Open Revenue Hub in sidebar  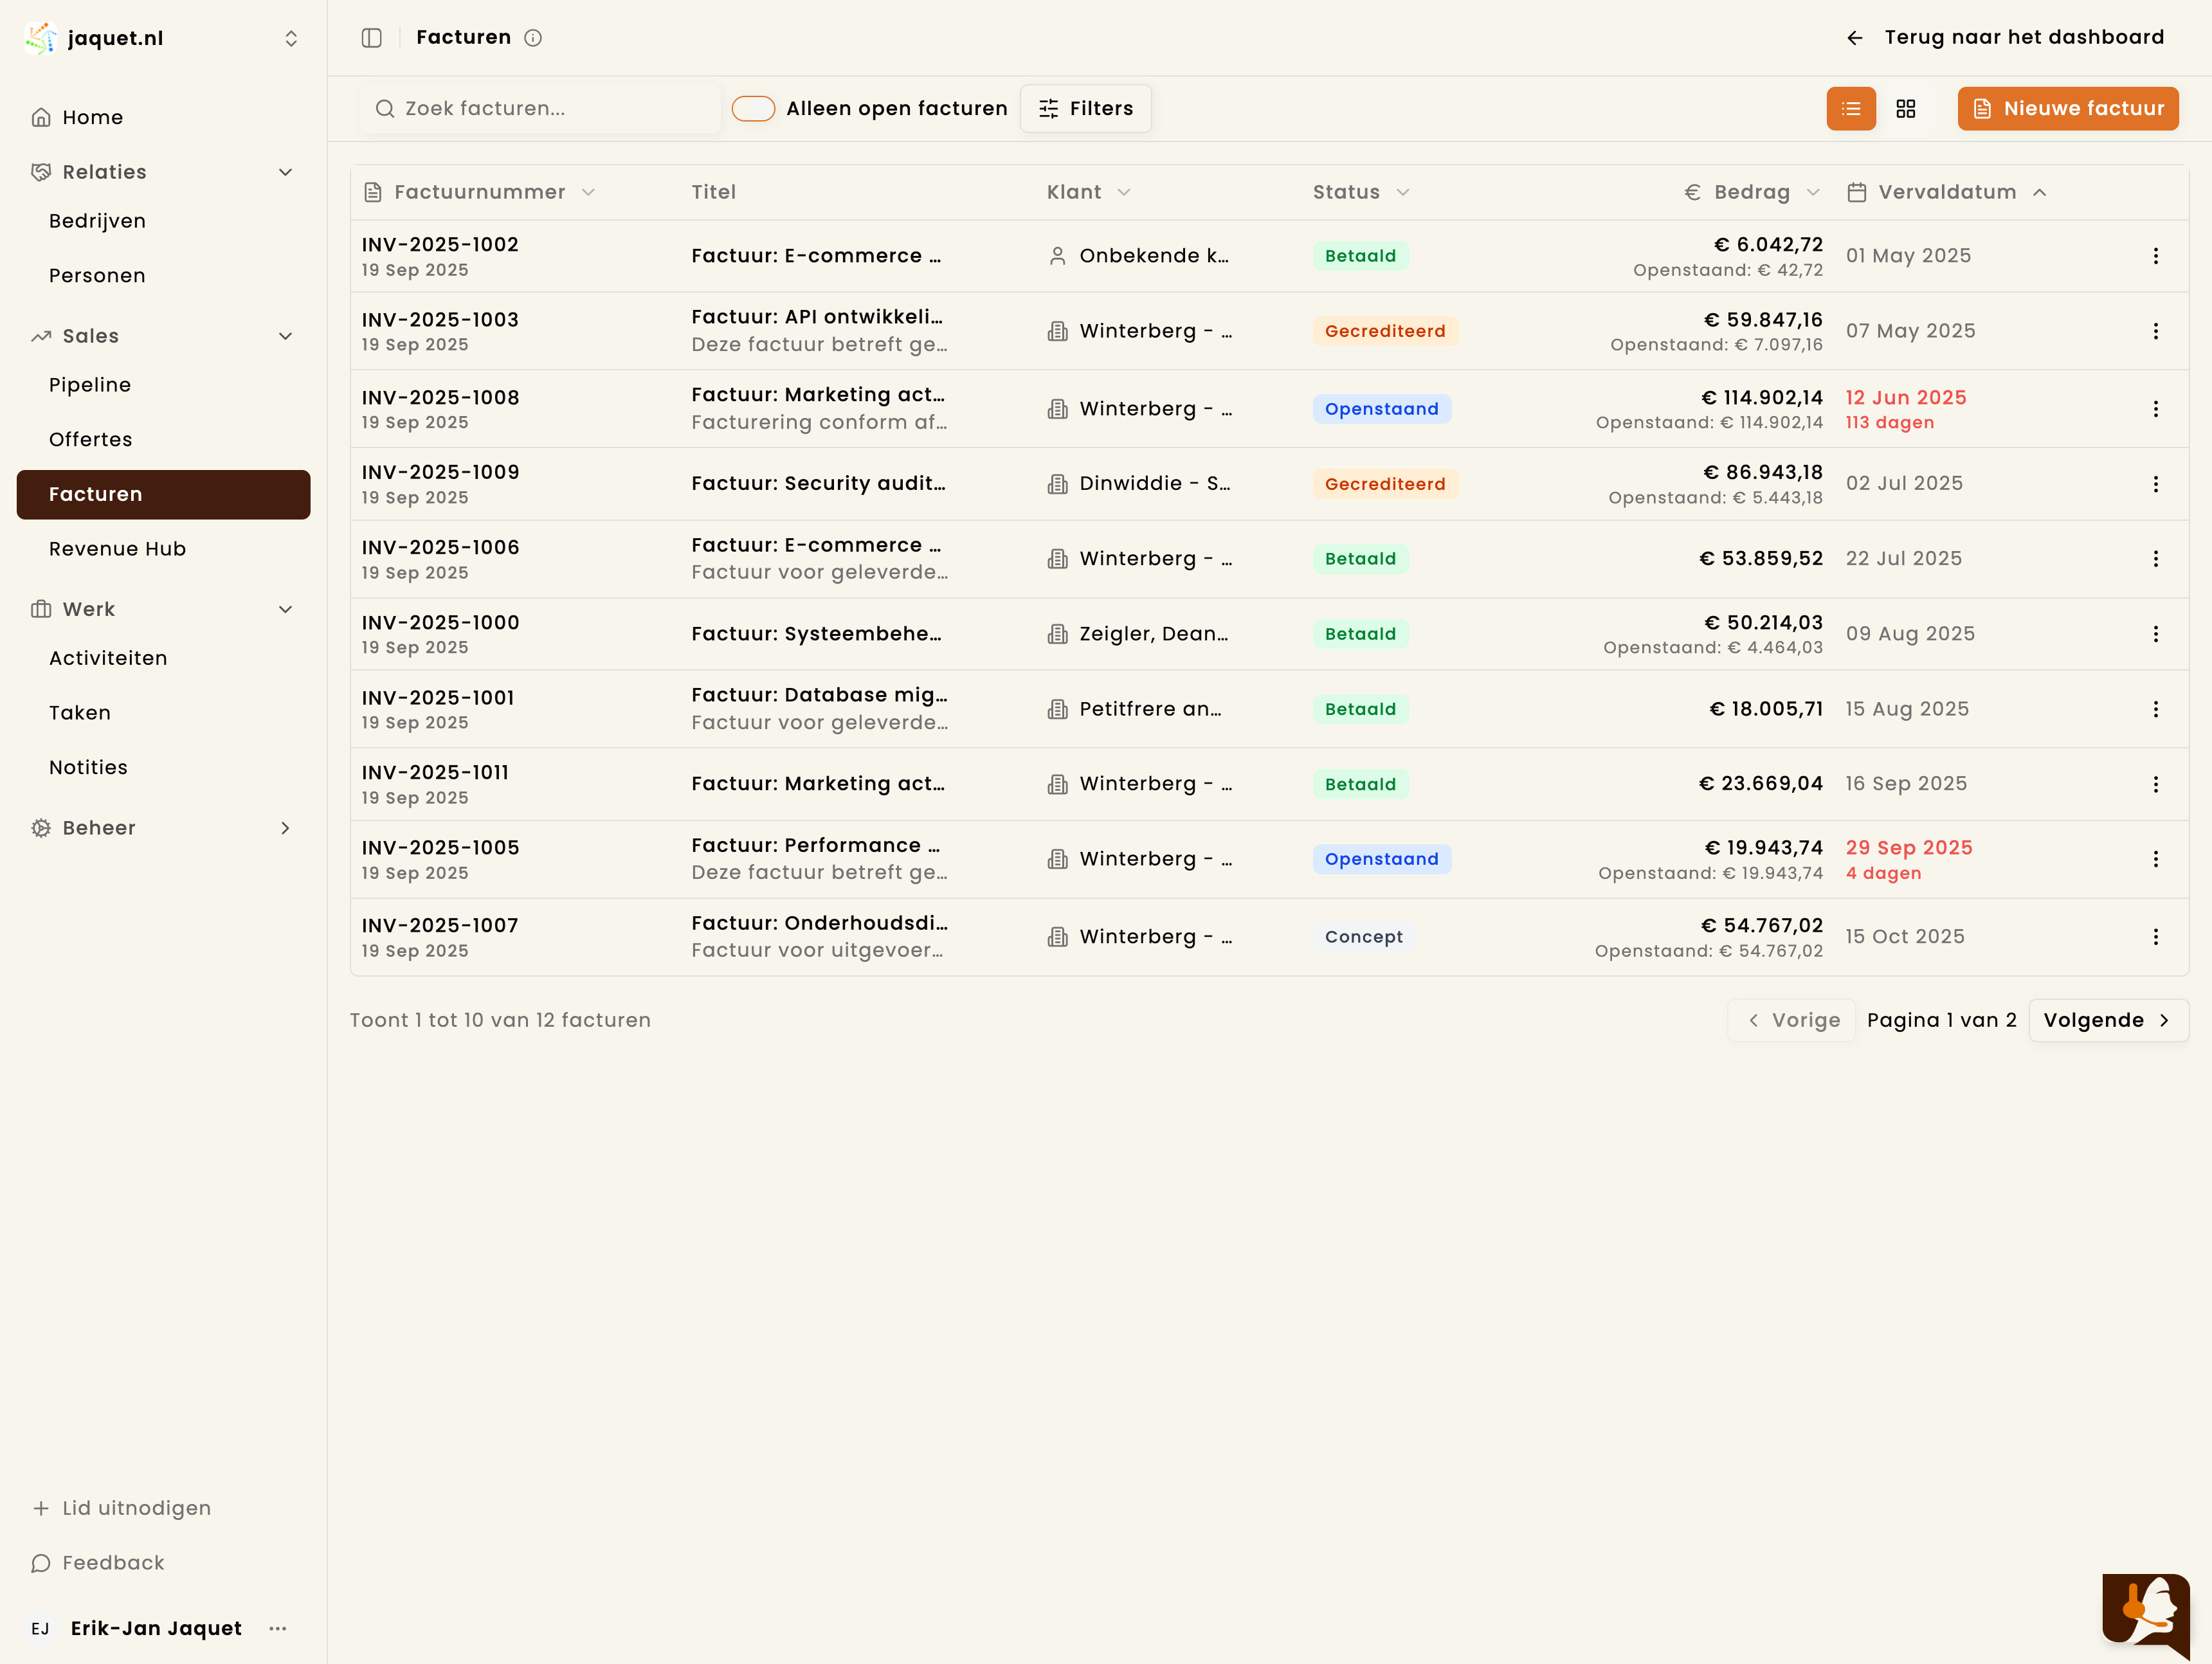pos(117,549)
